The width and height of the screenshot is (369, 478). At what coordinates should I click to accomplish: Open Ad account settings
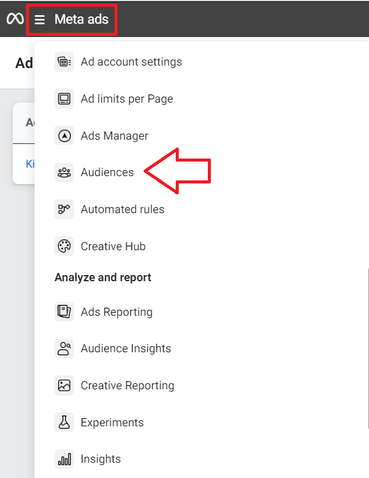click(x=131, y=62)
